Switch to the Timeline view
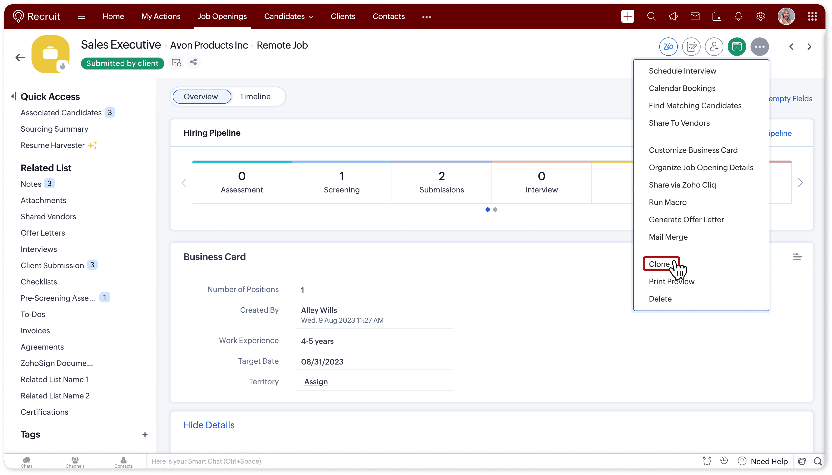The image size is (832, 475). click(255, 97)
